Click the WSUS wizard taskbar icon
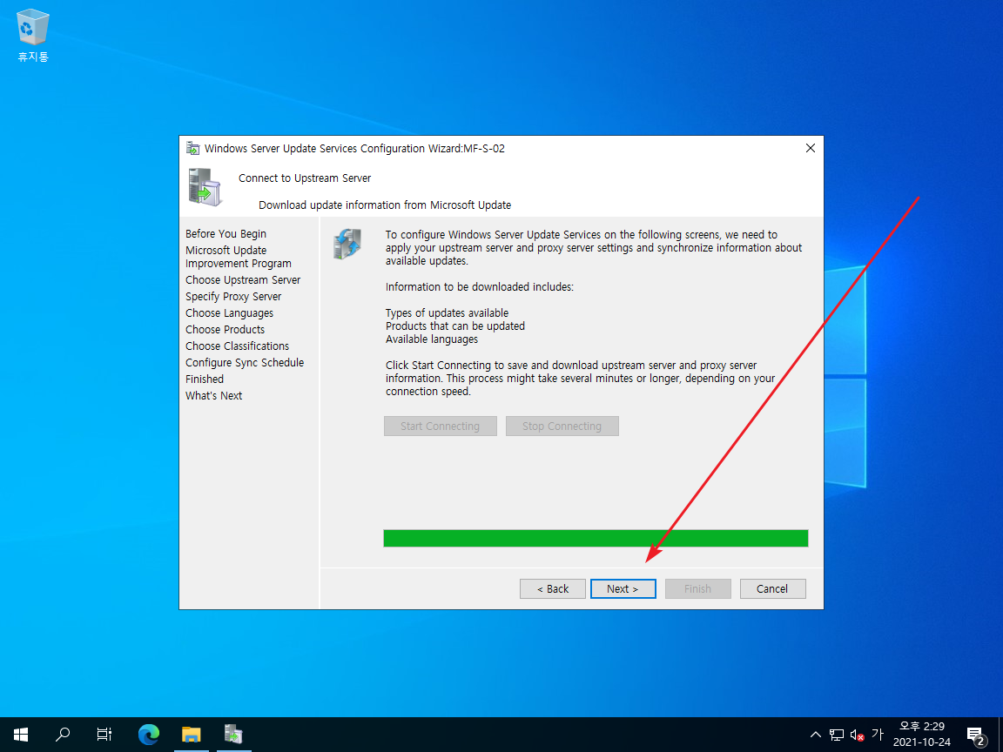 (x=233, y=734)
